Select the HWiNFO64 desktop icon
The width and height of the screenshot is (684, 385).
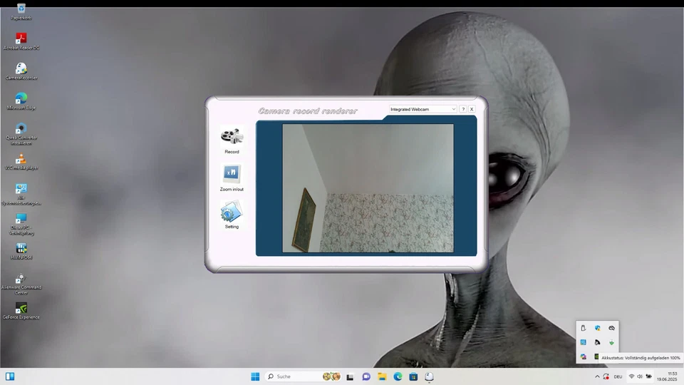[x=21, y=249]
